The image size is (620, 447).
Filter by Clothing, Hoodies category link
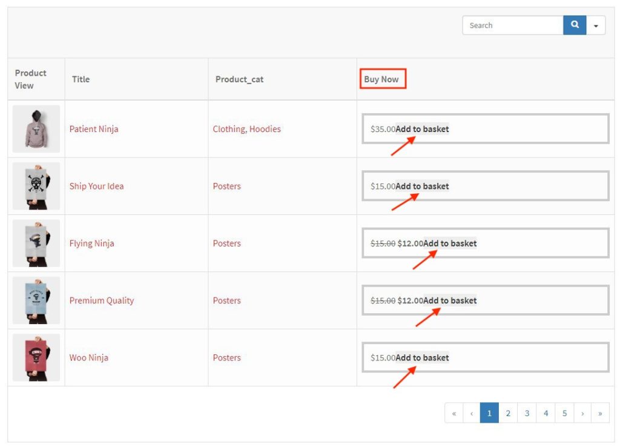coord(246,129)
